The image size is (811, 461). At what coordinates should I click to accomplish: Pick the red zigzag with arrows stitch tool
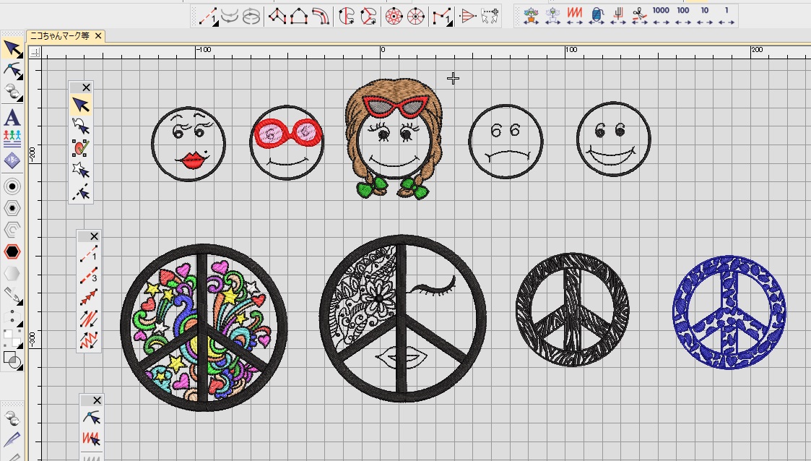tap(88, 340)
